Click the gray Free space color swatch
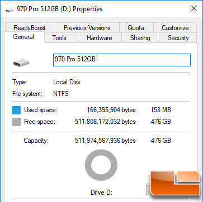 (17, 122)
